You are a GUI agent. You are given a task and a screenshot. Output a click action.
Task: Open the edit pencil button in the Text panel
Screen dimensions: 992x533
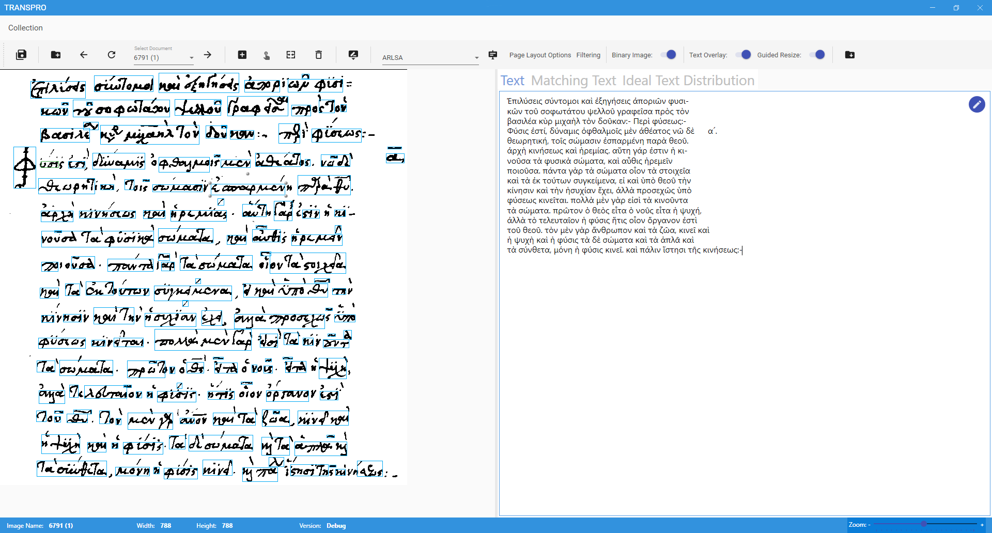977,104
